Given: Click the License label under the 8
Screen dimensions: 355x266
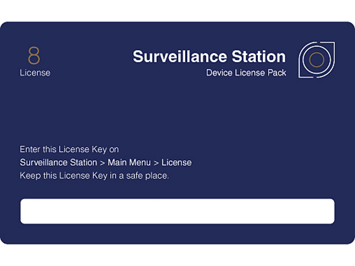Looking at the screenshot, I should point(35,73).
